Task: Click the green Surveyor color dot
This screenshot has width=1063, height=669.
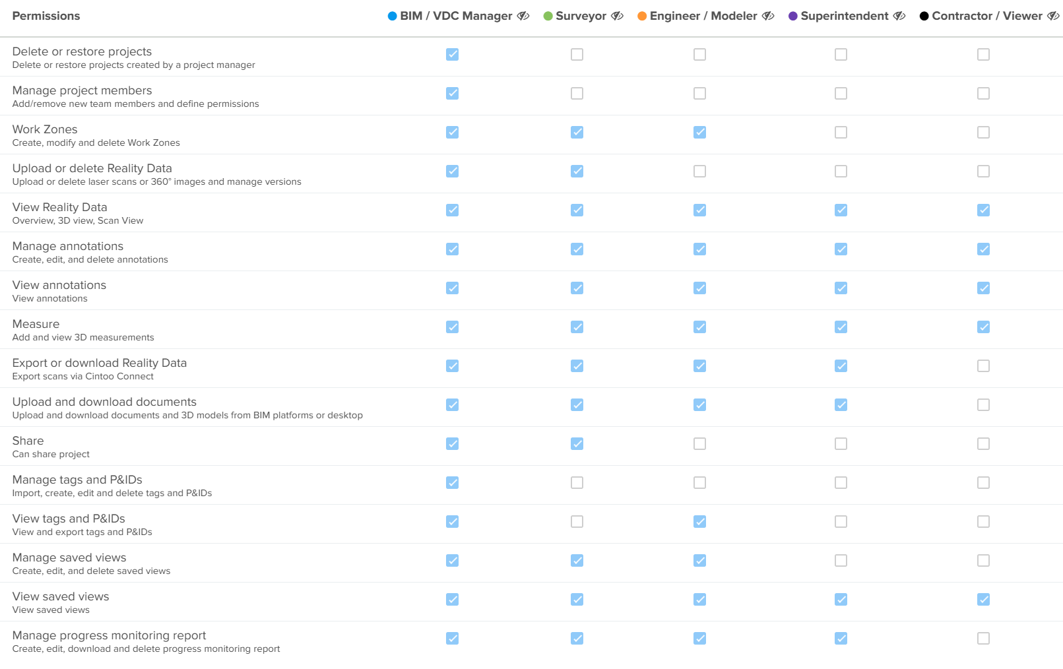Action: click(548, 16)
